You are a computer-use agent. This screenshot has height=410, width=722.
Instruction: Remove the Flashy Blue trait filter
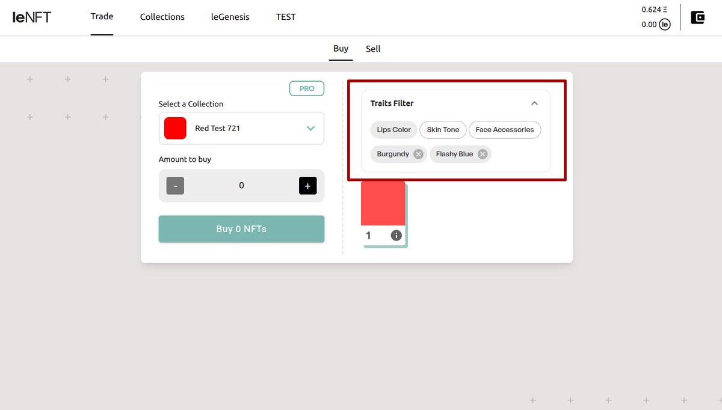(482, 155)
